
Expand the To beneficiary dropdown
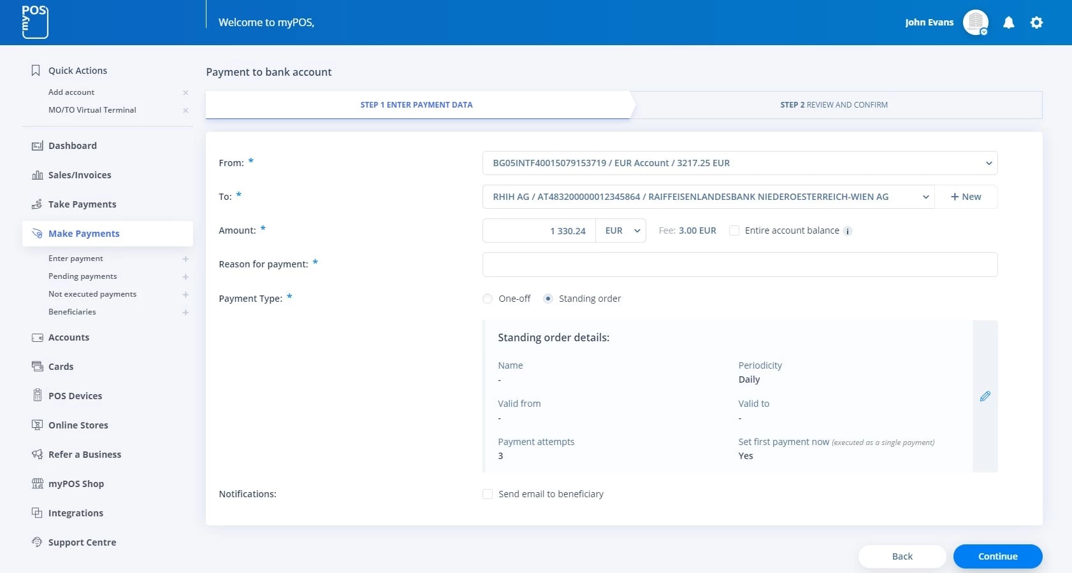707,197
